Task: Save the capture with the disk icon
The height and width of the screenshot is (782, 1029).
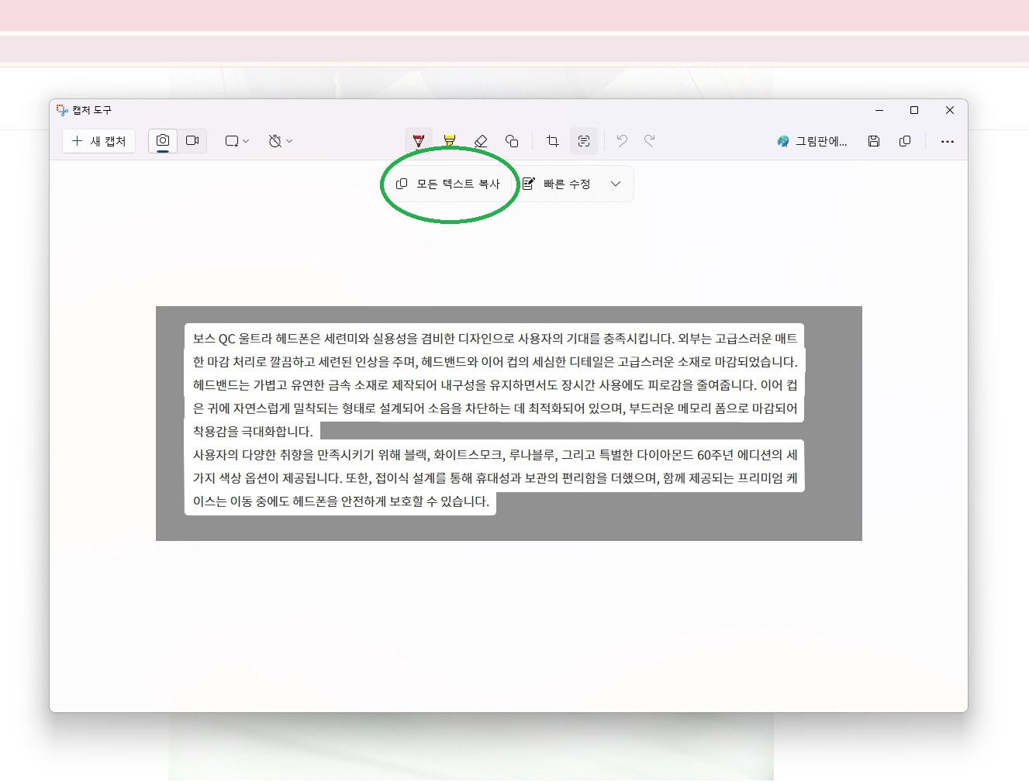Action: tap(874, 141)
